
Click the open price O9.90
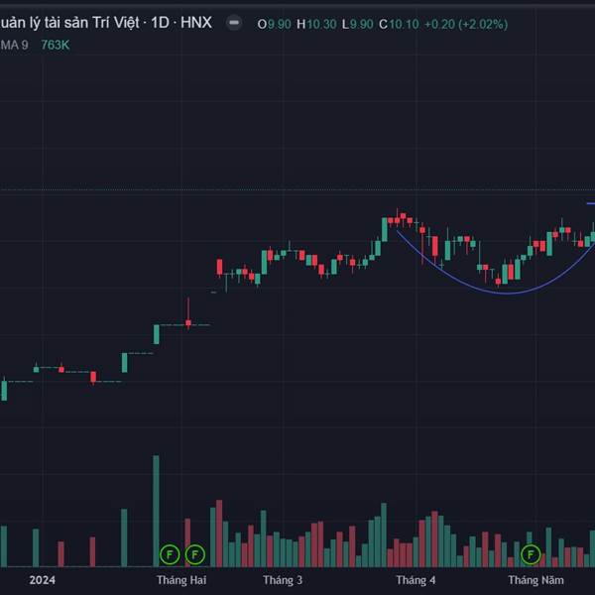pos(274,24)
